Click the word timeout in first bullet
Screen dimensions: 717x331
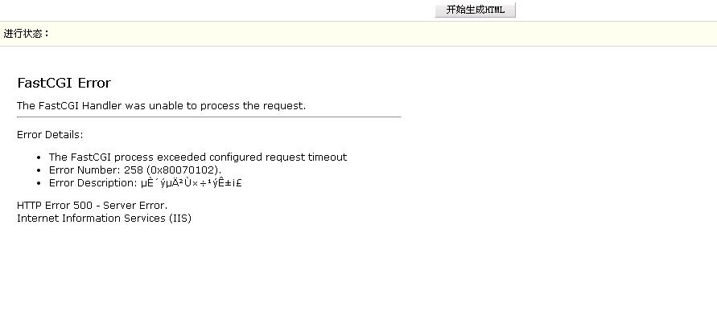(328, 157)
